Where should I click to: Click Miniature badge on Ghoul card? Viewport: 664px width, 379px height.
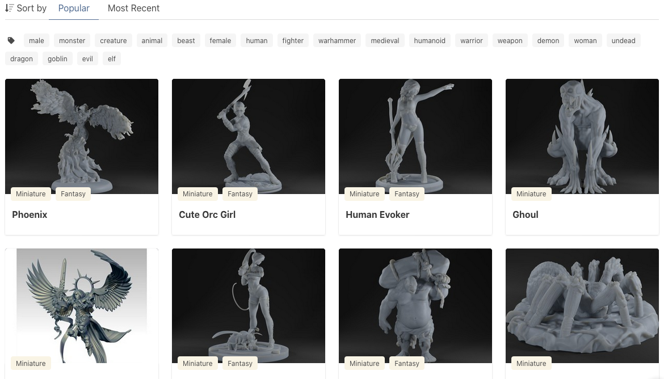point(531,194)
